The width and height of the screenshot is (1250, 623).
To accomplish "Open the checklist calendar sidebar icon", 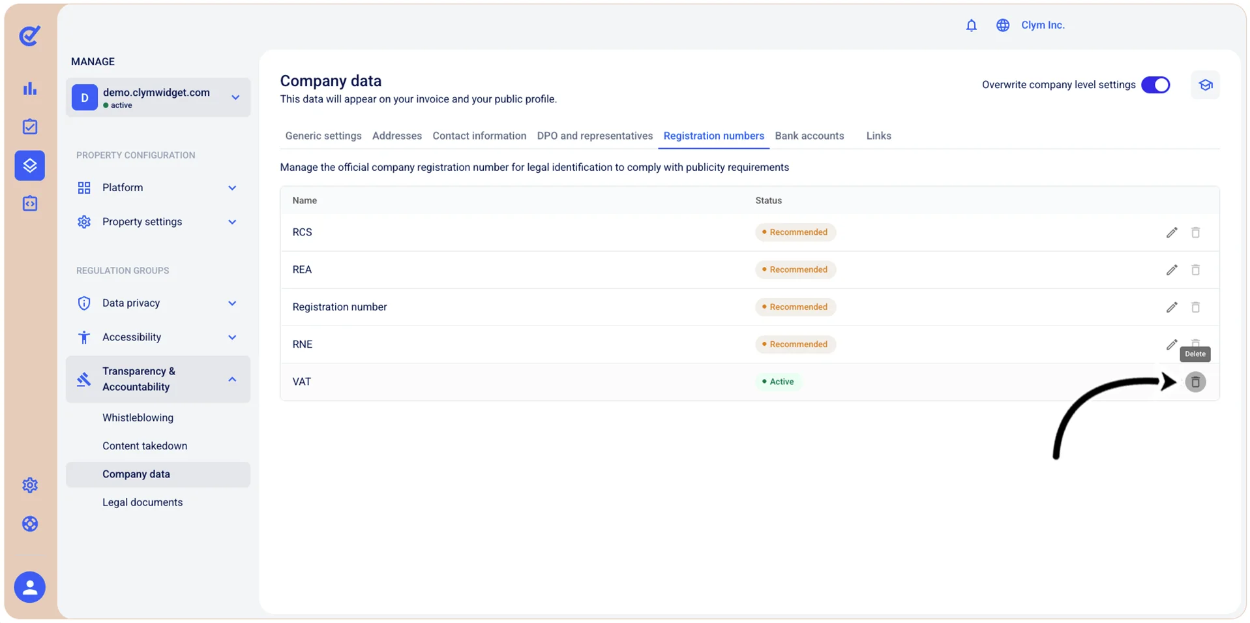I will tap(30, 127).
